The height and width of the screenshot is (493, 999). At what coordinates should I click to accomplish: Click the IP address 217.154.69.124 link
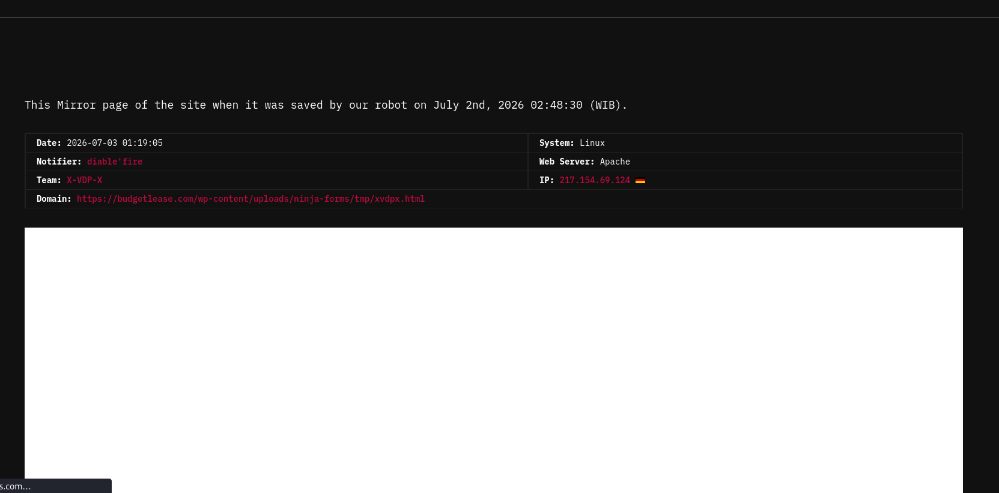[595, 180]
